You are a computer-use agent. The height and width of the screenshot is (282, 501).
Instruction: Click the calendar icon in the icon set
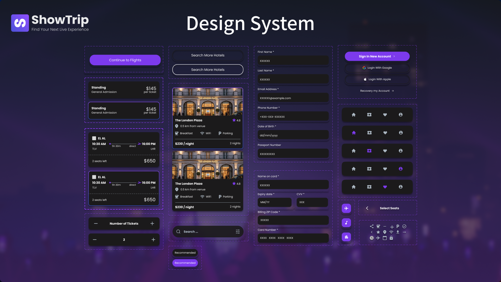coord(385,238)
